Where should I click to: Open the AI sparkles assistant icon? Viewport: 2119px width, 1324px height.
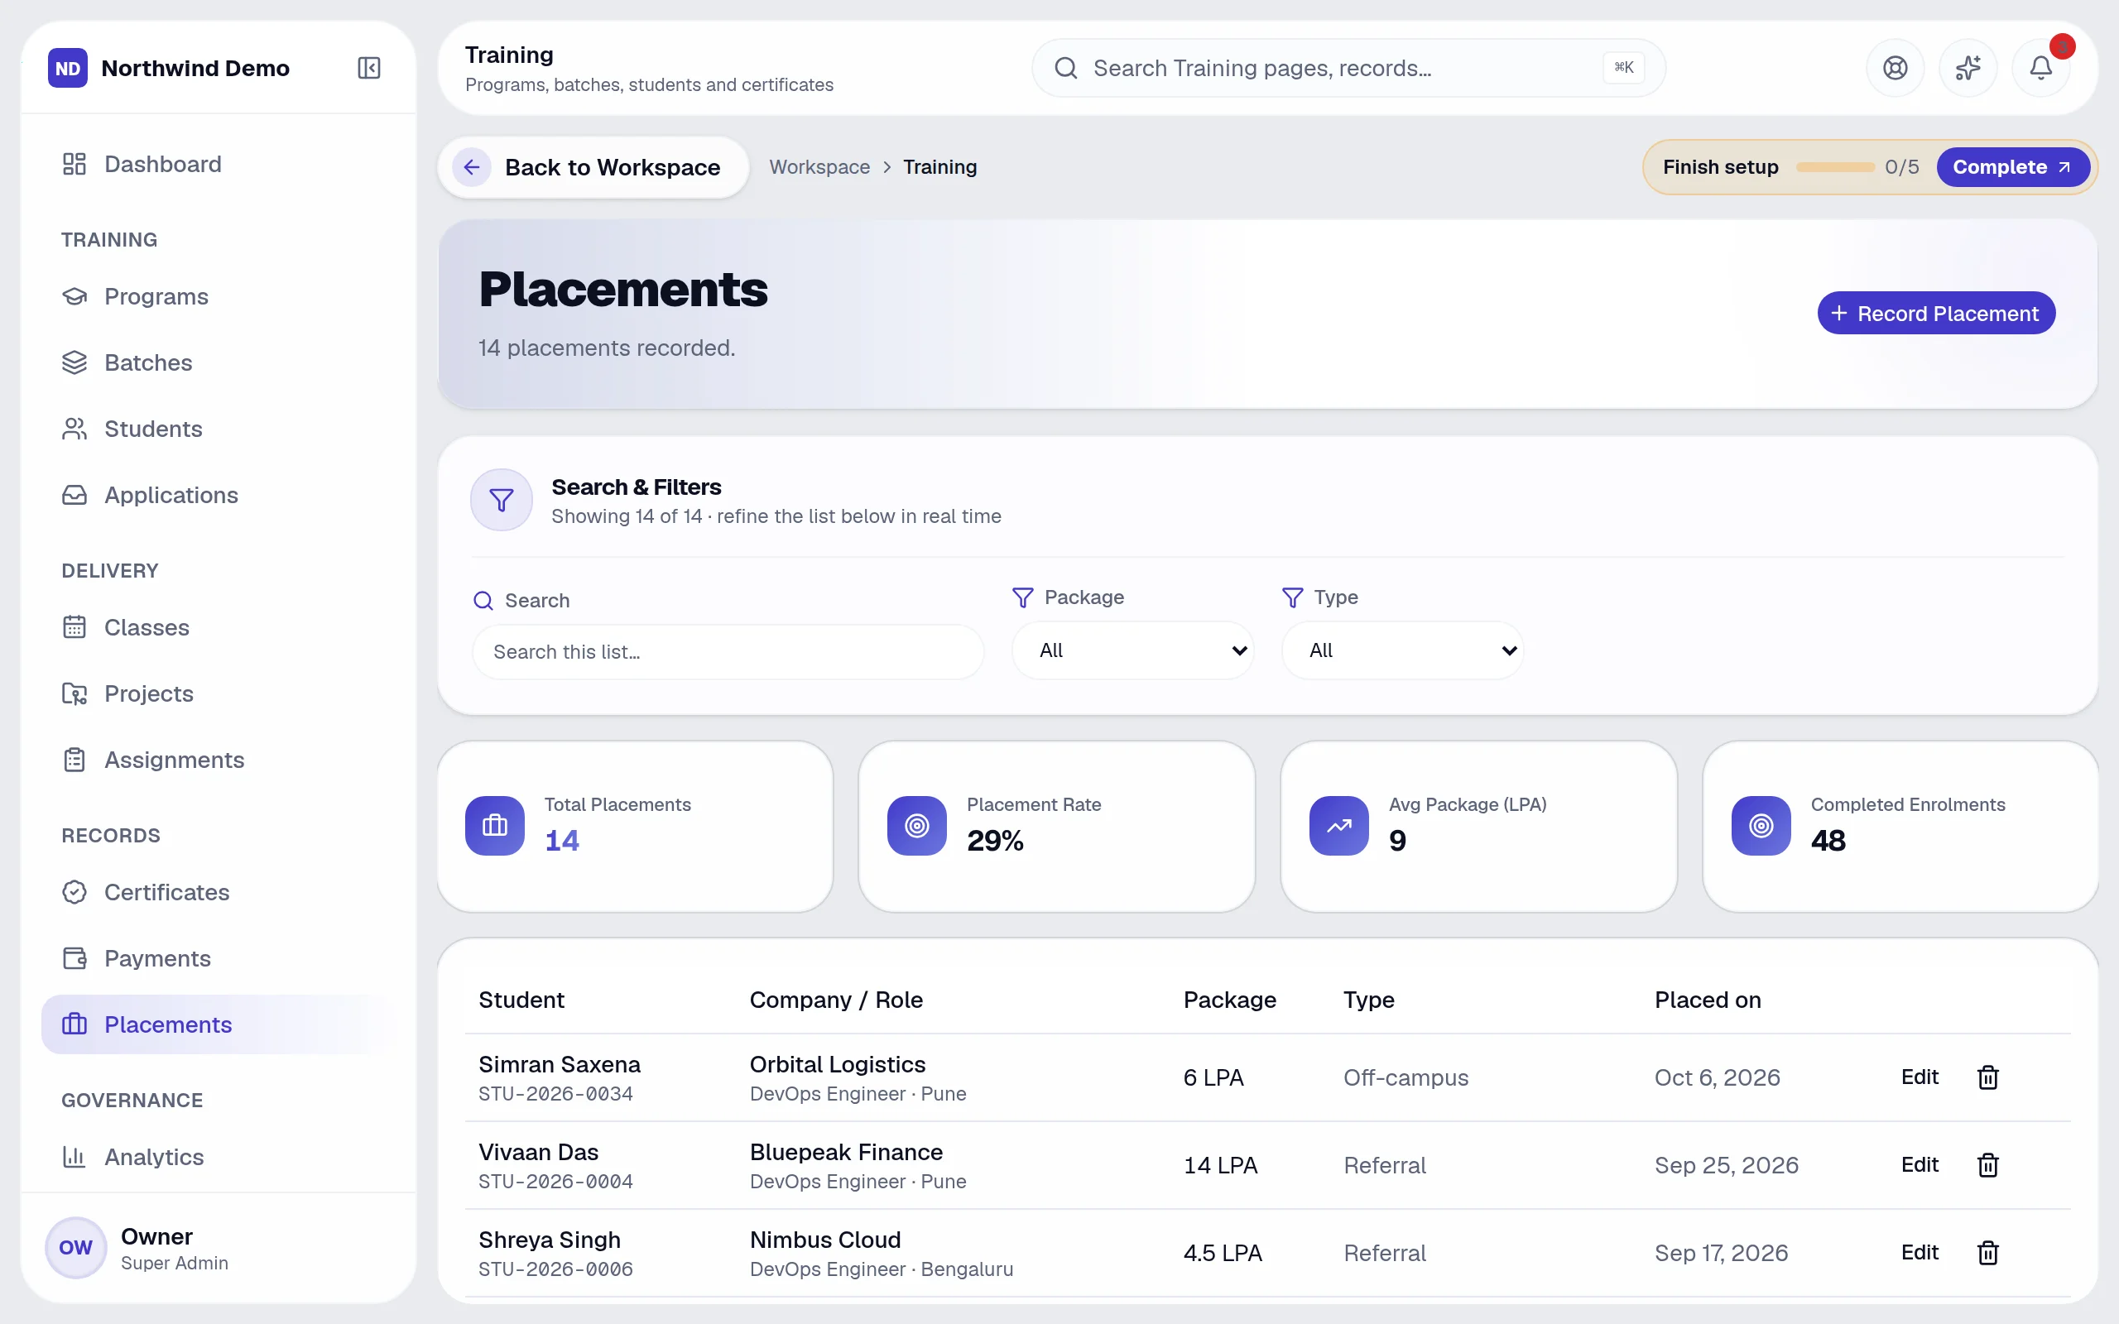point(1968,67)
